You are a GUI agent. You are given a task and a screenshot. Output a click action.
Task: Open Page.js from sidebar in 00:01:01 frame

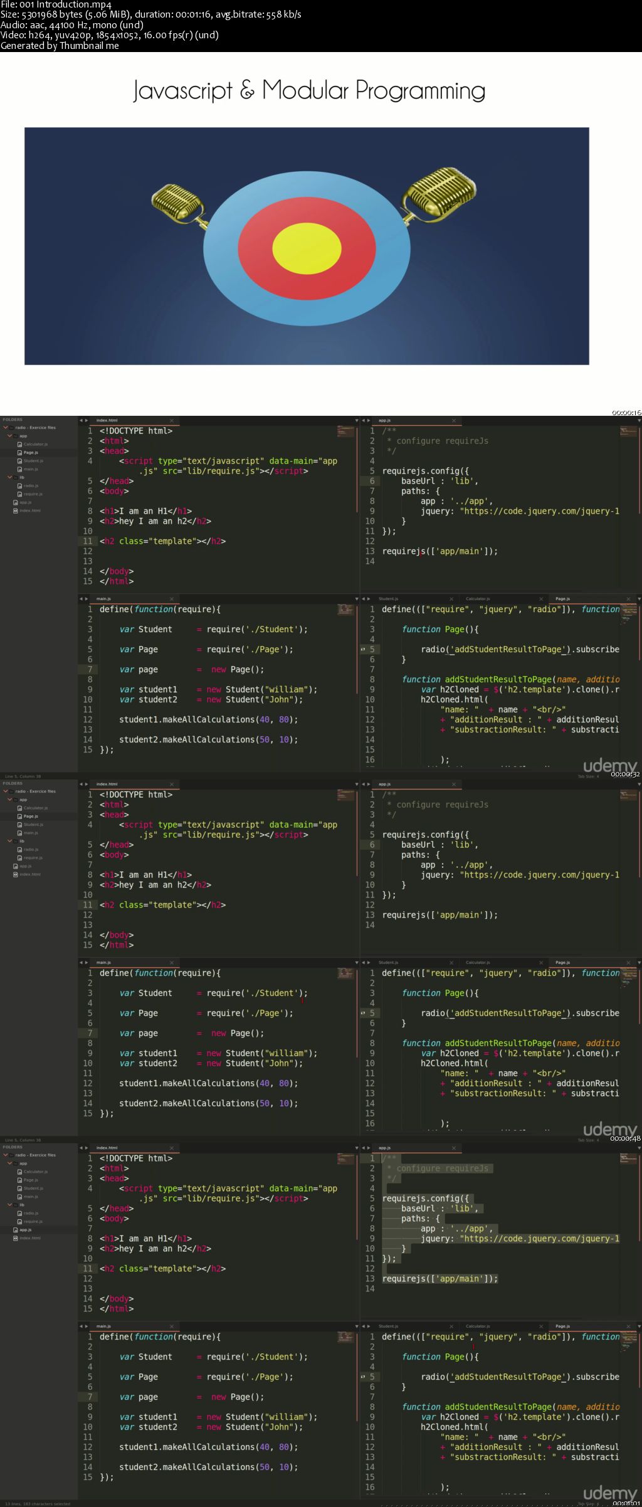[31, 1180]
